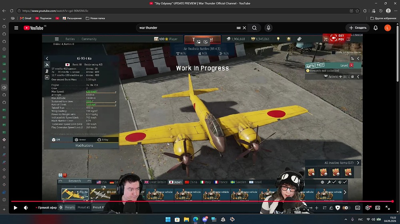400x224 pixels.
Task: Select the aircraft stats tab icon
Action: (x=47, y=65)
